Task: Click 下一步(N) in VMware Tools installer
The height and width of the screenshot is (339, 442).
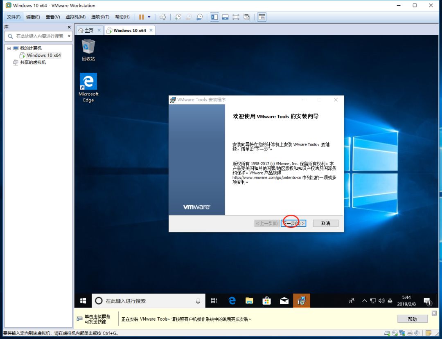Action: pos(293,223)
